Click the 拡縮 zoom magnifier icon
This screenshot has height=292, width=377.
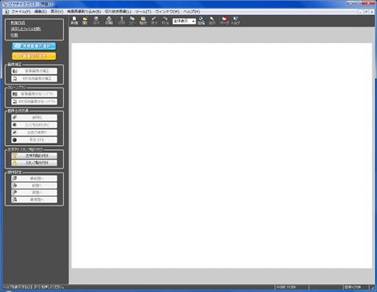201,20
